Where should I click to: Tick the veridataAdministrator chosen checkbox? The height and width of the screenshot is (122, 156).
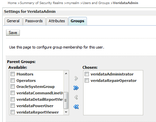87,74
